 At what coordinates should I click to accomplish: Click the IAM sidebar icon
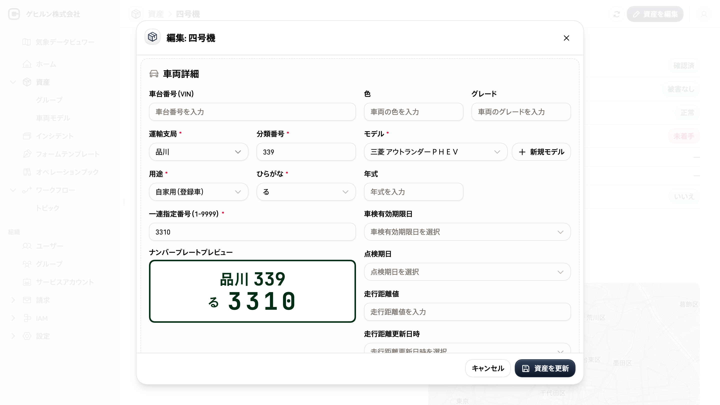click(27, 318)
